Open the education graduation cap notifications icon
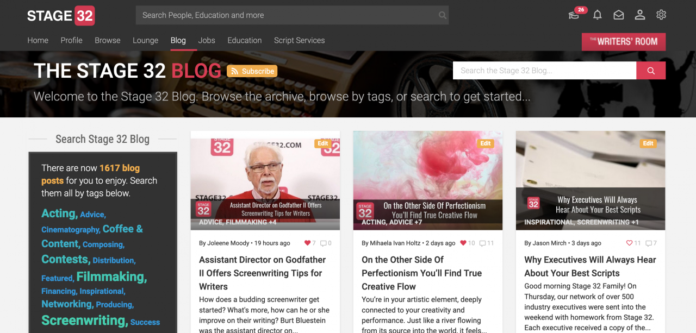The image size is (696, 333). [x=574, y=15]
